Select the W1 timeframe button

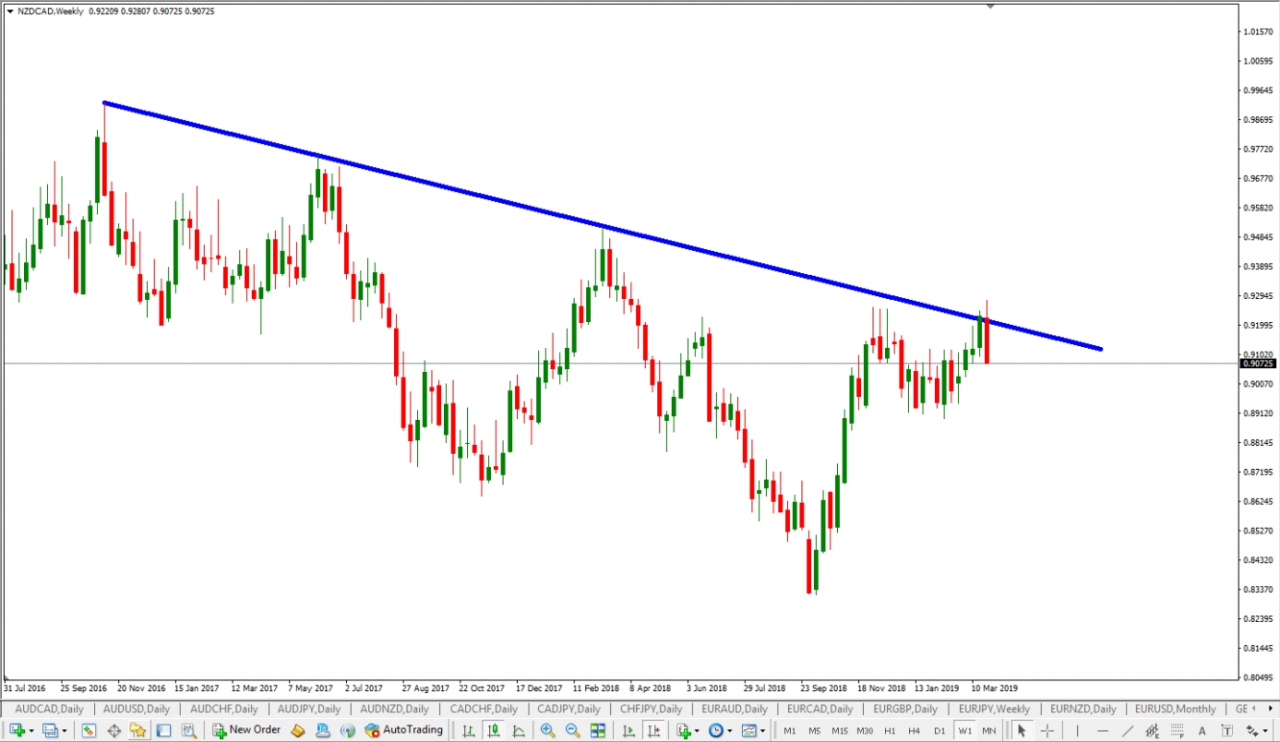point(965,730)
